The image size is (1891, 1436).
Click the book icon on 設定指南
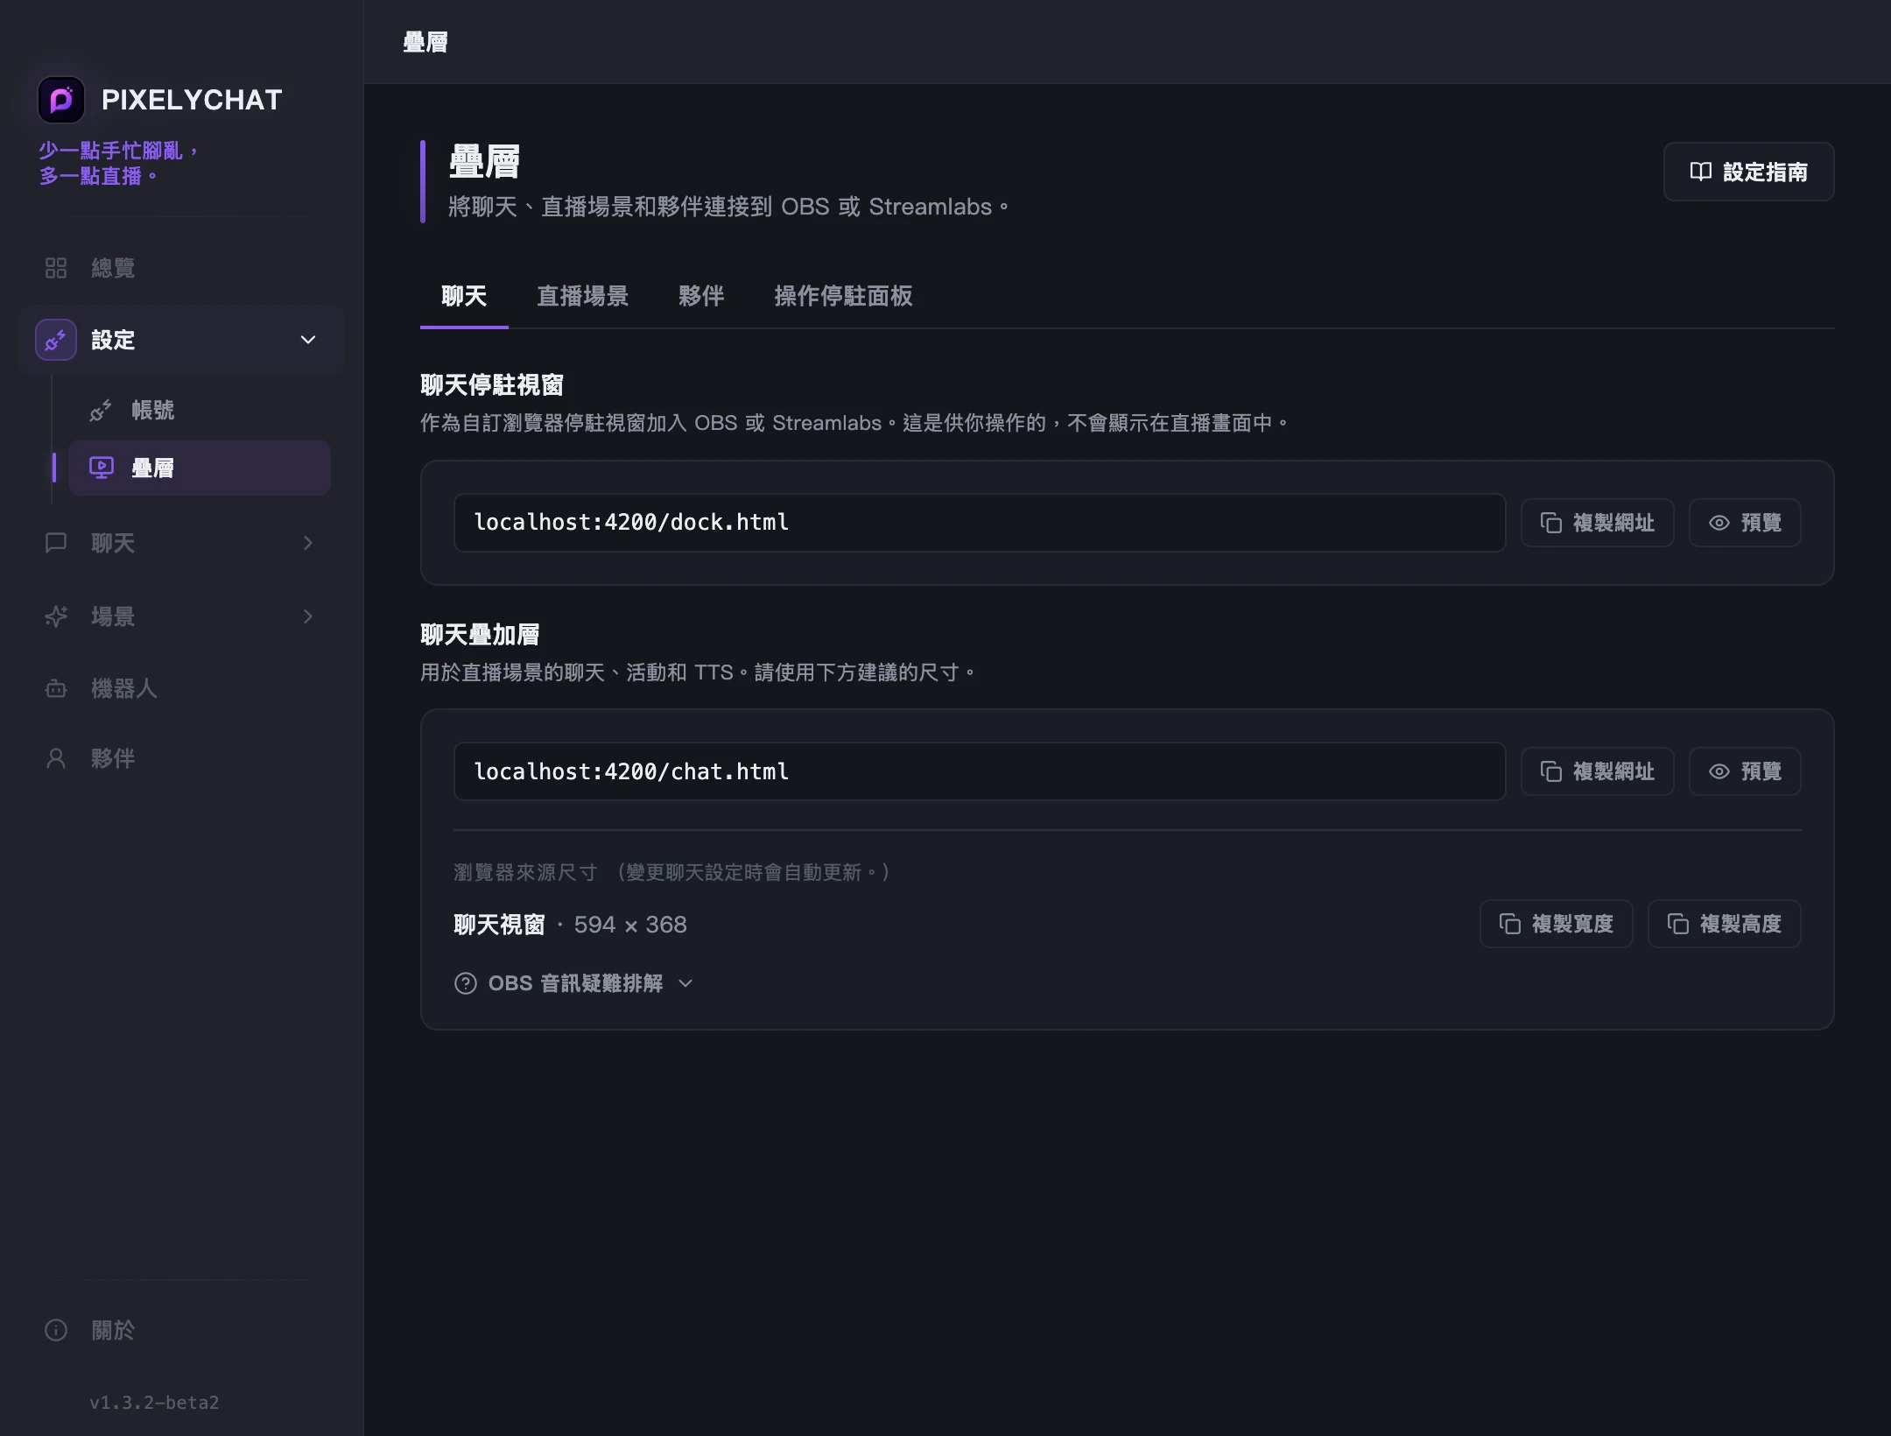click(x=1701, y=172)
